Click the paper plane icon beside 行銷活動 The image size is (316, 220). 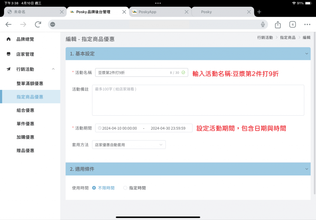click(x=8, y=69)
